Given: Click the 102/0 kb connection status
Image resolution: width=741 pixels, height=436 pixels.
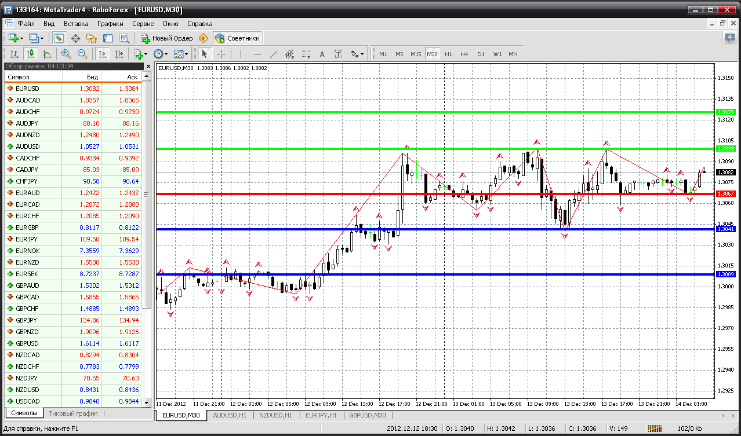Looking at the screenshot, I should pos(691,428).
